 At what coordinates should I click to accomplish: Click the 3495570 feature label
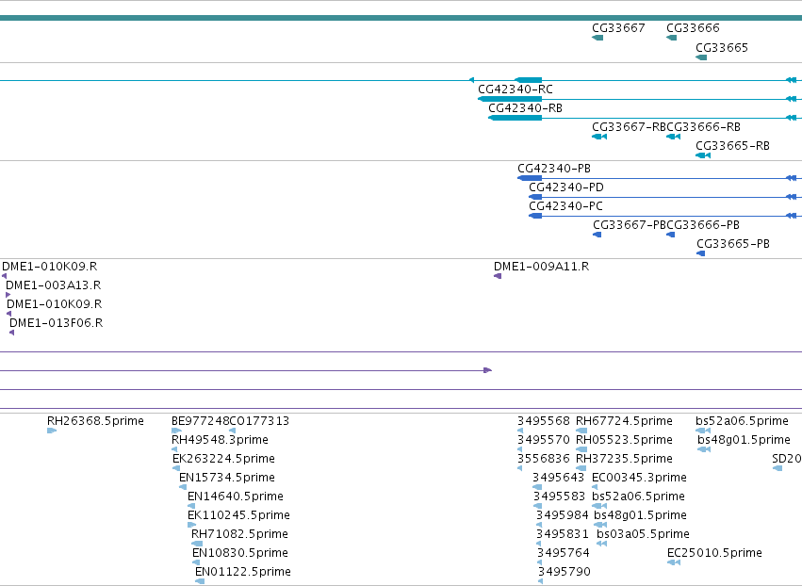(x=544, y=440)
